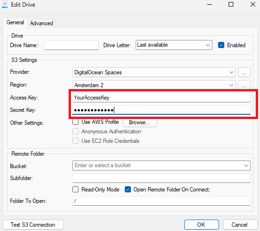Select the General tab
The height and width of the screenshot is (231, 260).
click(15, 22)
